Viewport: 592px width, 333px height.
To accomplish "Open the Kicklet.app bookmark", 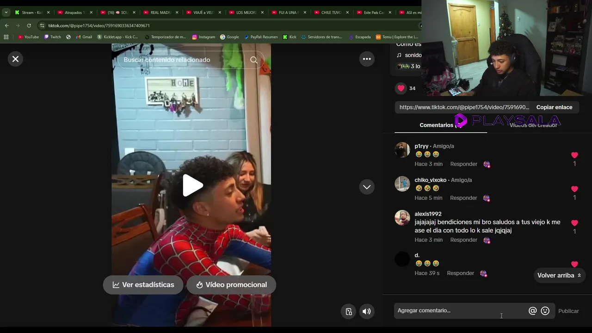I will [x=117, y=37].
